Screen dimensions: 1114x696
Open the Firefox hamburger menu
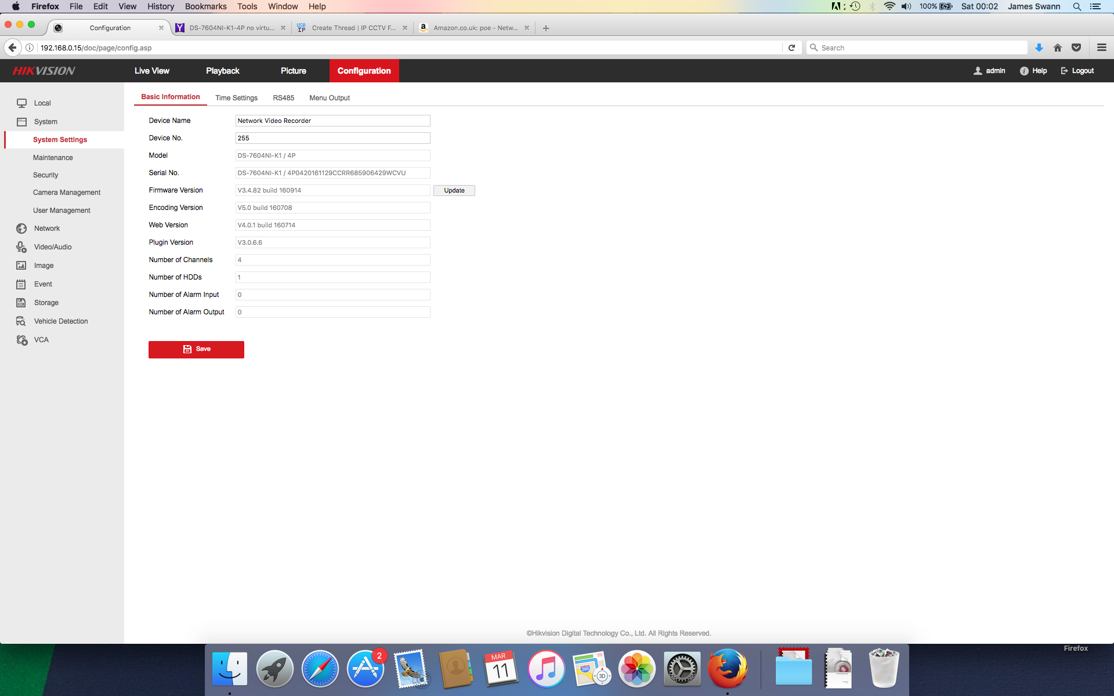(1102, 48)
